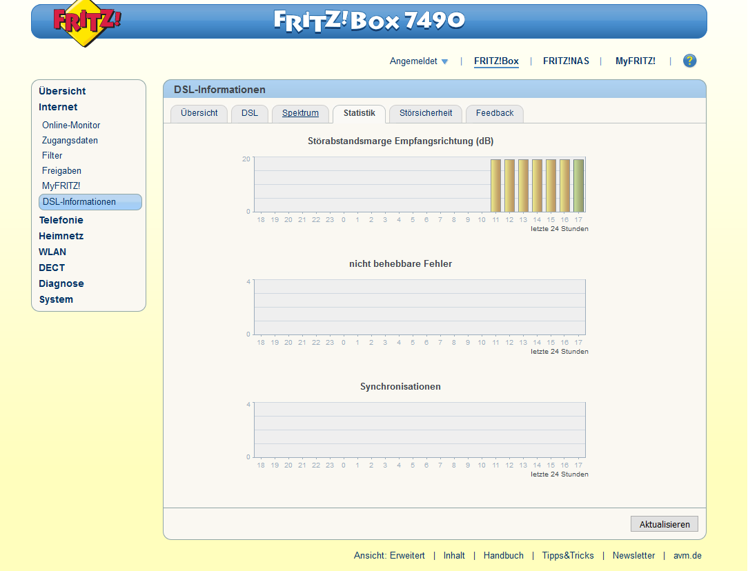
Task: Click 'letzte 24 Stunden' under Synchronisationen chart
Action: point(560,474)
